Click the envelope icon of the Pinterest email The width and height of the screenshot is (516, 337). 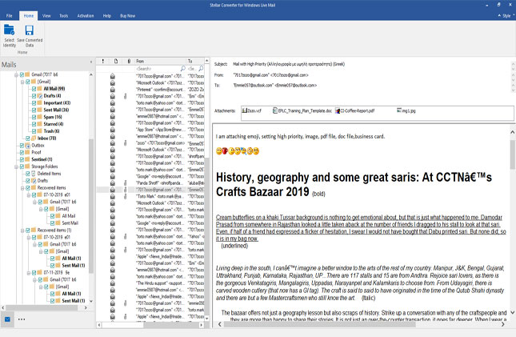(113, 90)
